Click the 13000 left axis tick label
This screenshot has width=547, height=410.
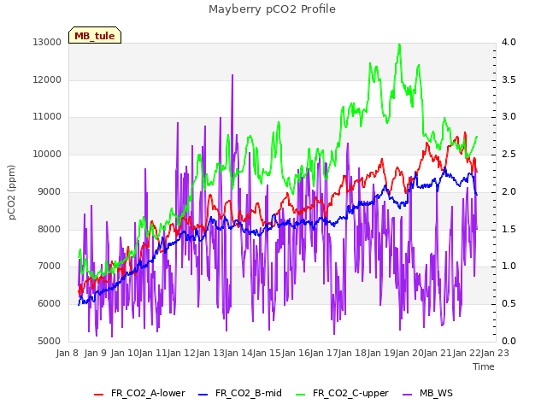point(47,42)
